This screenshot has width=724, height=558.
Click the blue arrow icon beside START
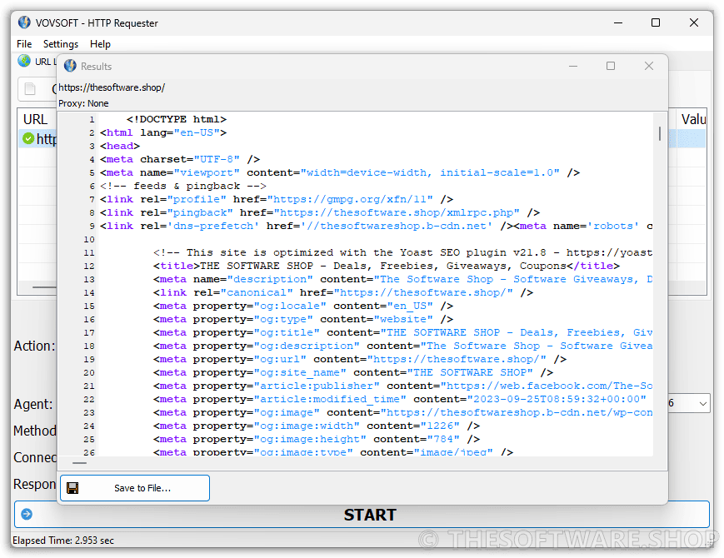(27, 514)
